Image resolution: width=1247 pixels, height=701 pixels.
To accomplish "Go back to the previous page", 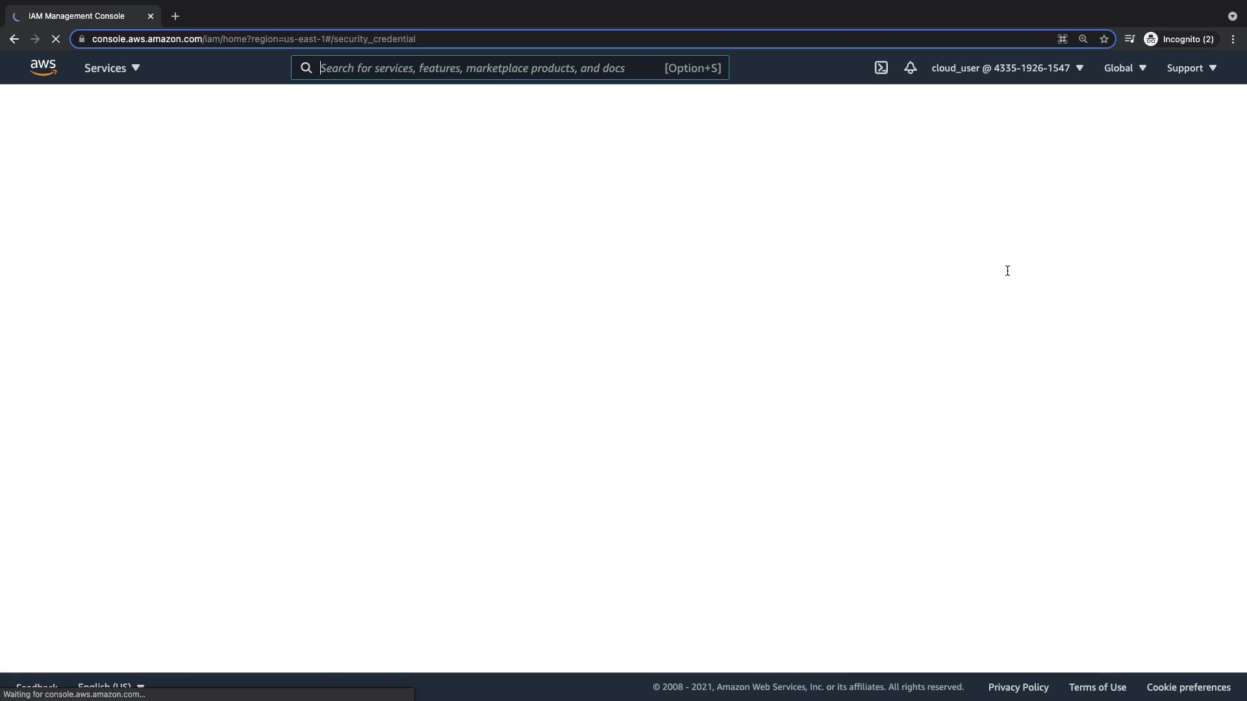I will click(x=14, y=39).
